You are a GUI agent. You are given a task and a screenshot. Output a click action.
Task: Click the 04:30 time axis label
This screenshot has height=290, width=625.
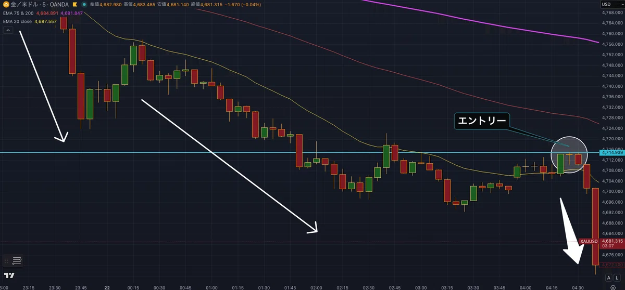578,287
